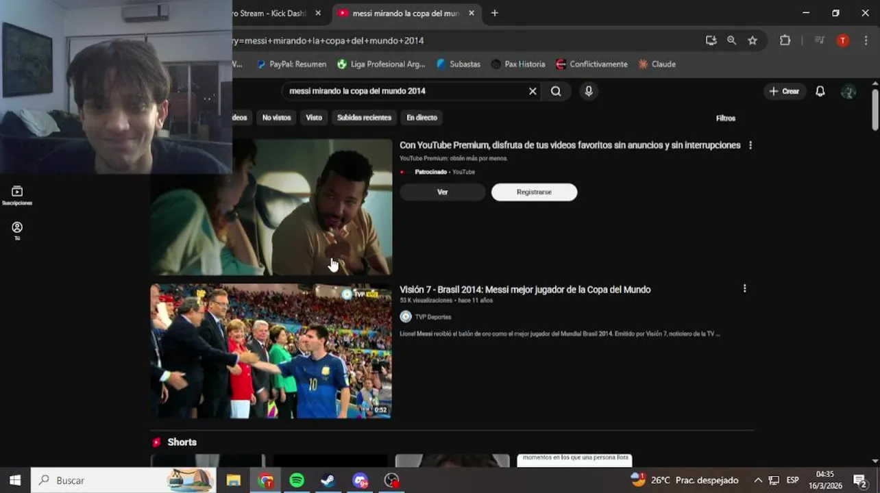Click the Registrarse button
The image size is (880, 493).
tap(534, 192)
